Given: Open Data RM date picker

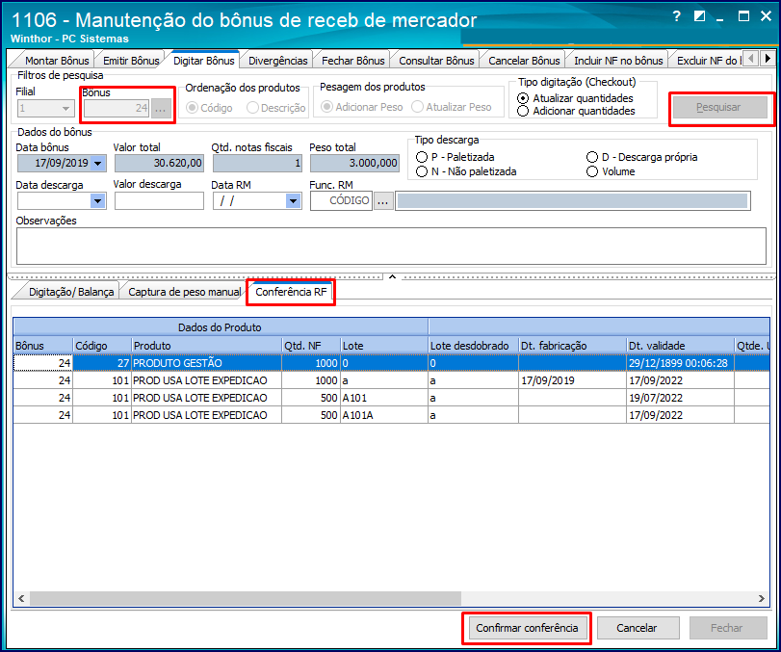Looking at the screenshot, I should tap(294, 201).
